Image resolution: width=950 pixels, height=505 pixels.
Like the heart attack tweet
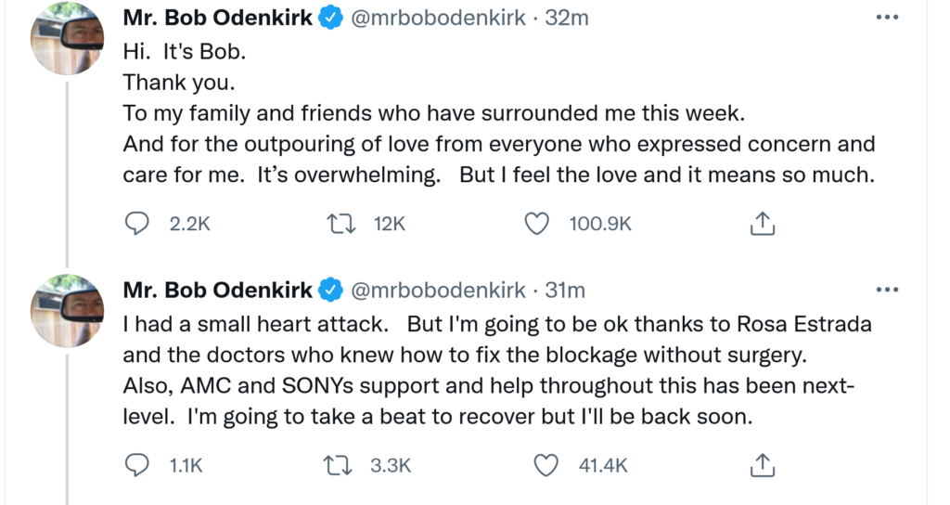pos(548,465)
